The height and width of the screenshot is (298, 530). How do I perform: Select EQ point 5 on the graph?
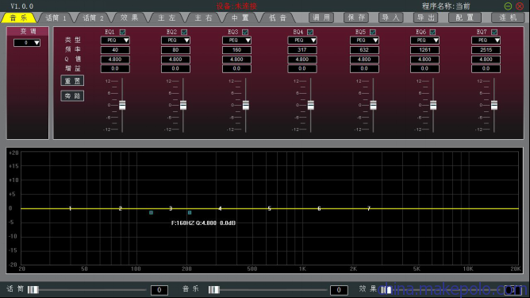point(270,208)
